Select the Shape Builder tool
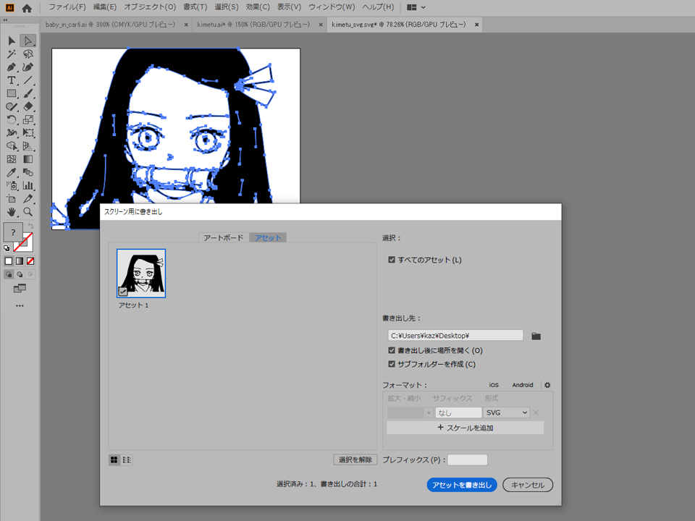This screenshot has height=521, width=695. [12, 145]
